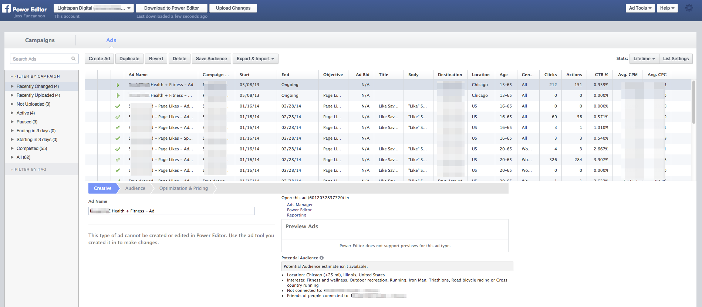Sort by the Clicks column header
702x307 pixels.
point(550,75)
